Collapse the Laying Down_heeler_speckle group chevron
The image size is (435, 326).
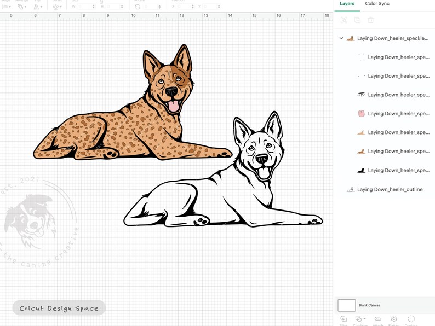[341, 38]
